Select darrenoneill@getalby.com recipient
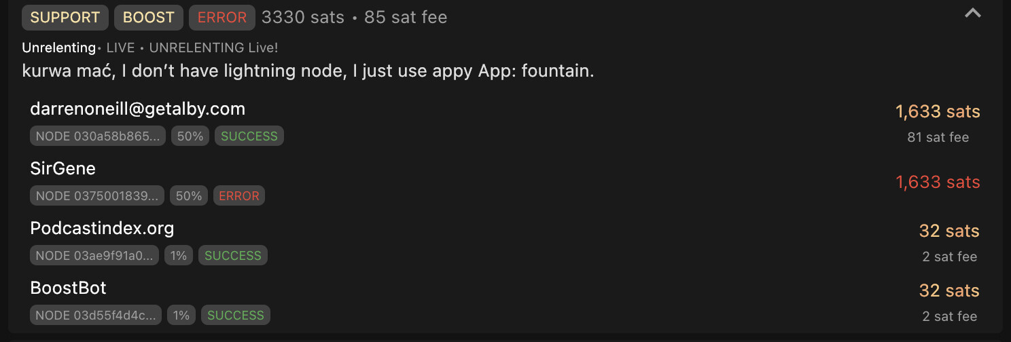1011x342 pixels. pyautogui.click(x=137, y=109)
